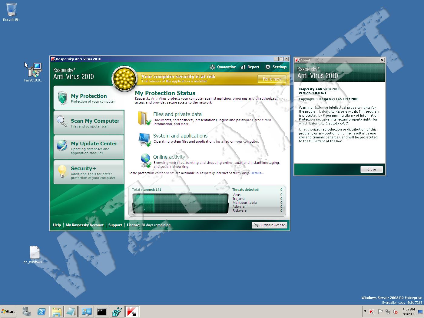This screenshot has height=318, width=424.
Task: Click the version 9.0.0.463 text in About
Action: (312, 93)
